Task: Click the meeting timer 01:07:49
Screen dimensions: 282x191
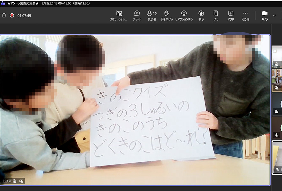Action: click(24, 16)
